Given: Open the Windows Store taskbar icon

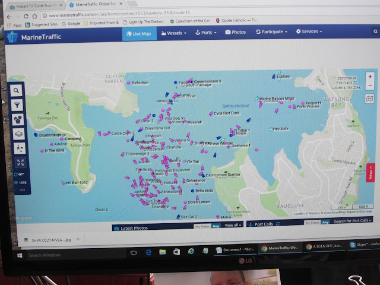Looking at the screenshot, I should click(x=177, y=252).
